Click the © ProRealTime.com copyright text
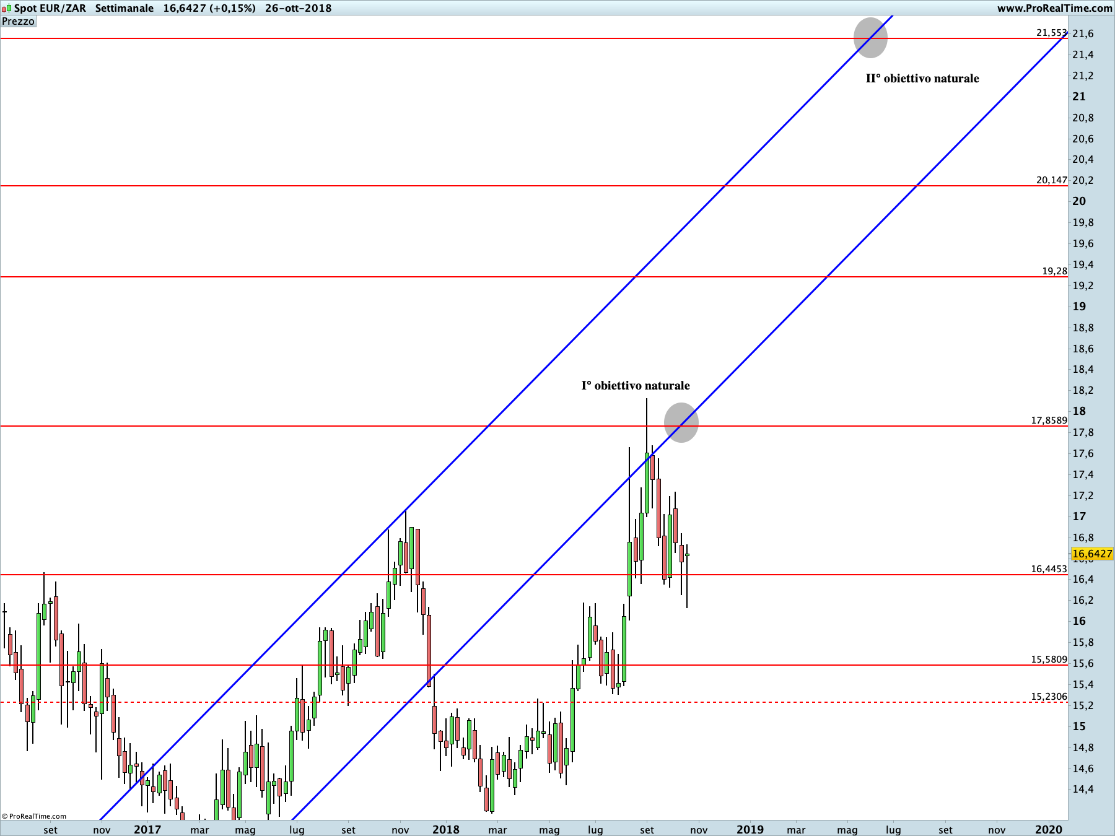 coord(34,816)
